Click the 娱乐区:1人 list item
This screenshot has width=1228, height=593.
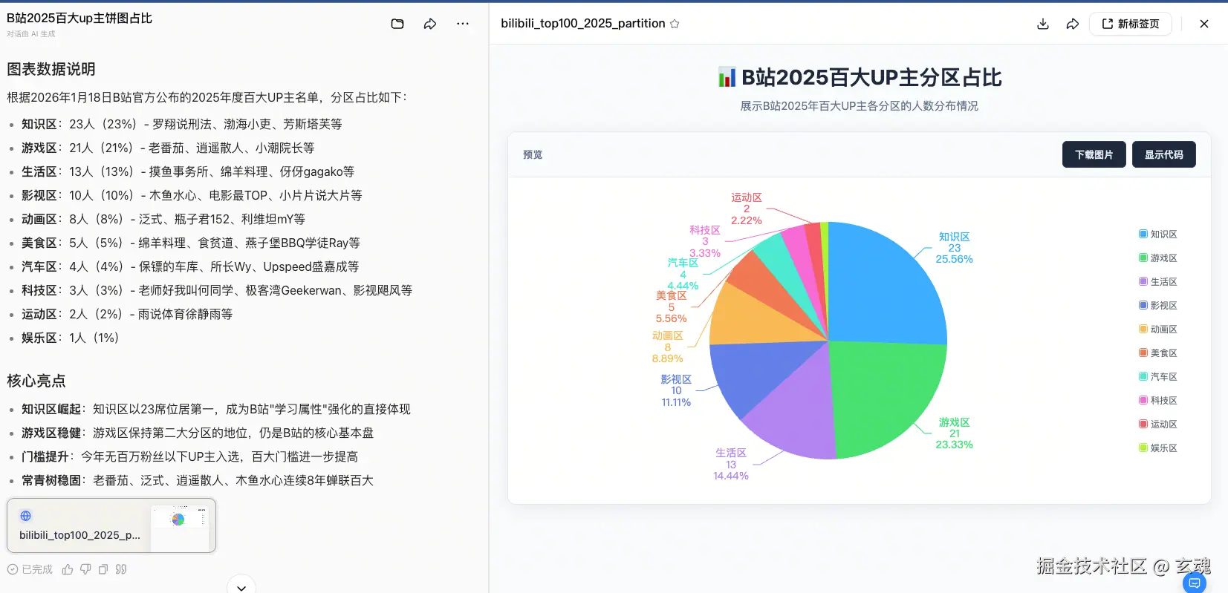point(71,338)
